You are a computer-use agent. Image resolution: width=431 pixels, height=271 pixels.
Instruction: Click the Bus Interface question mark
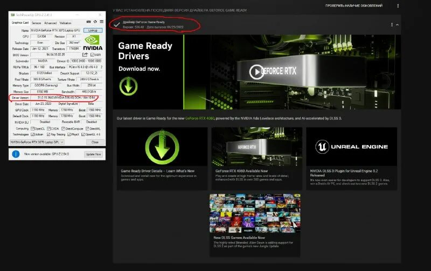(x=101, y=67)
